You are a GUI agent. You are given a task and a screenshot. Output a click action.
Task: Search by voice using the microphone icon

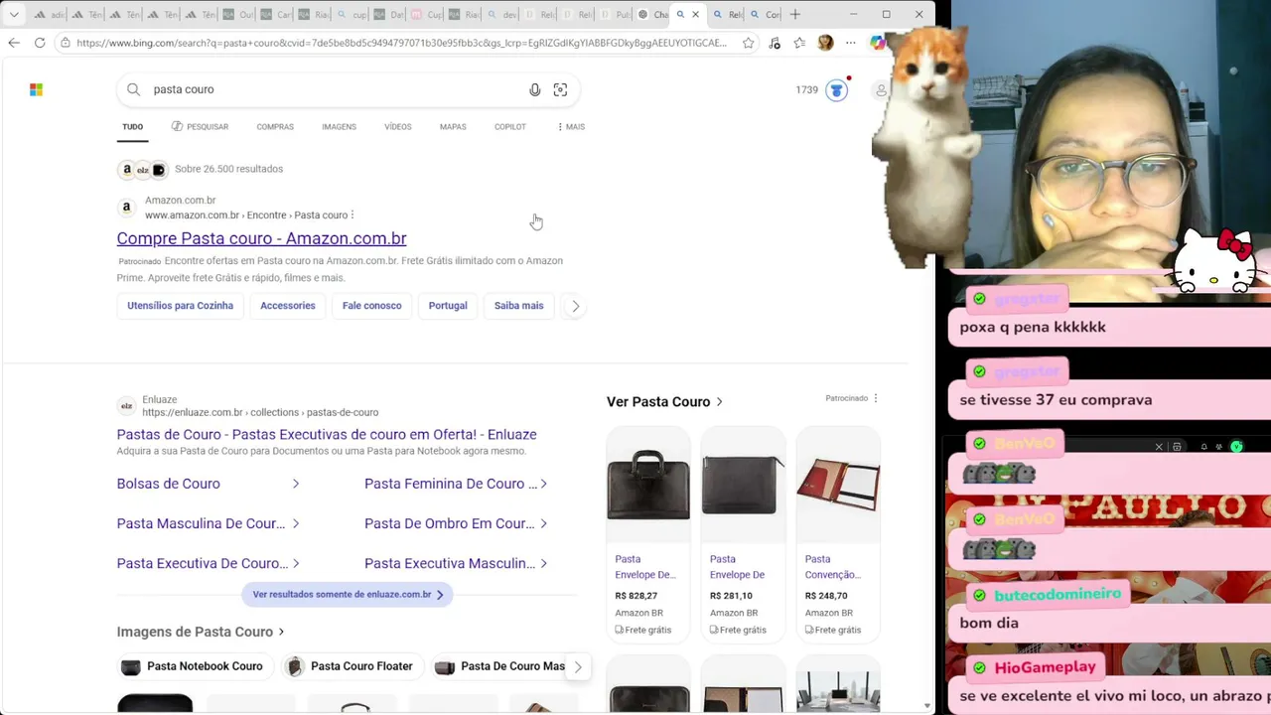[x=534, y=89]
